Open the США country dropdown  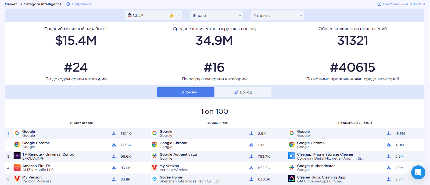pos(153,16)
